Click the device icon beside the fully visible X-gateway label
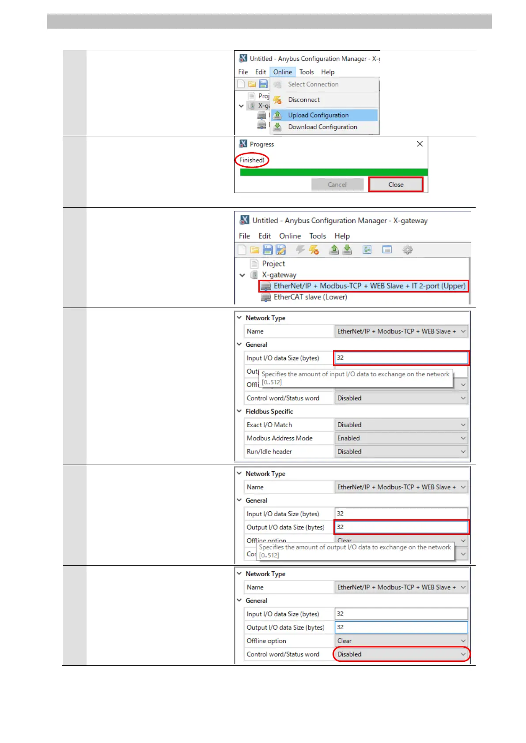Image resolution: width=526 pixels, height=743 pixels. point(254,275)
